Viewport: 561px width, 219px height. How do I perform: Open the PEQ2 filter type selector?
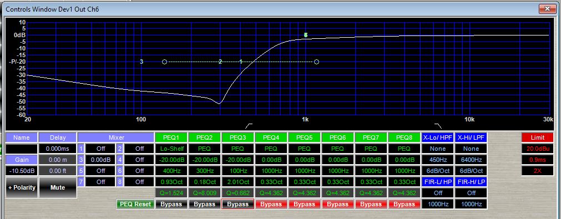coord(205,149)
